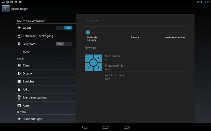Tap the Energieverwaltung lightbulb icon
The image size is (211, 131).
19,97
